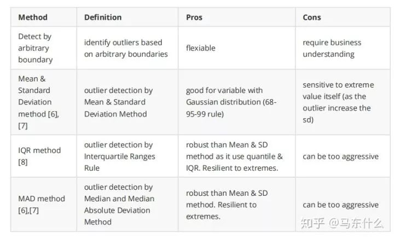Select the "outlier detection by Mean & Standard Deviation Method" cell
The width and height of the screenshot is (394, 239).
click(118, 102)
